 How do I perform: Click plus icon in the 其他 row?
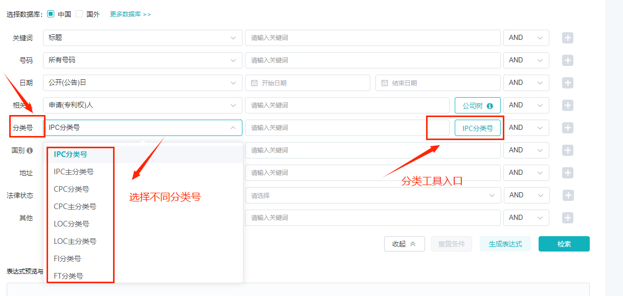pyautogui.click(x=568, y=218)
